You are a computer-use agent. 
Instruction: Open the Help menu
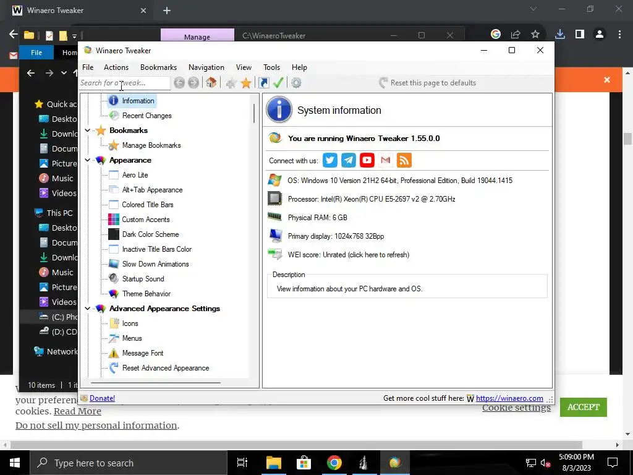[300, 67]
